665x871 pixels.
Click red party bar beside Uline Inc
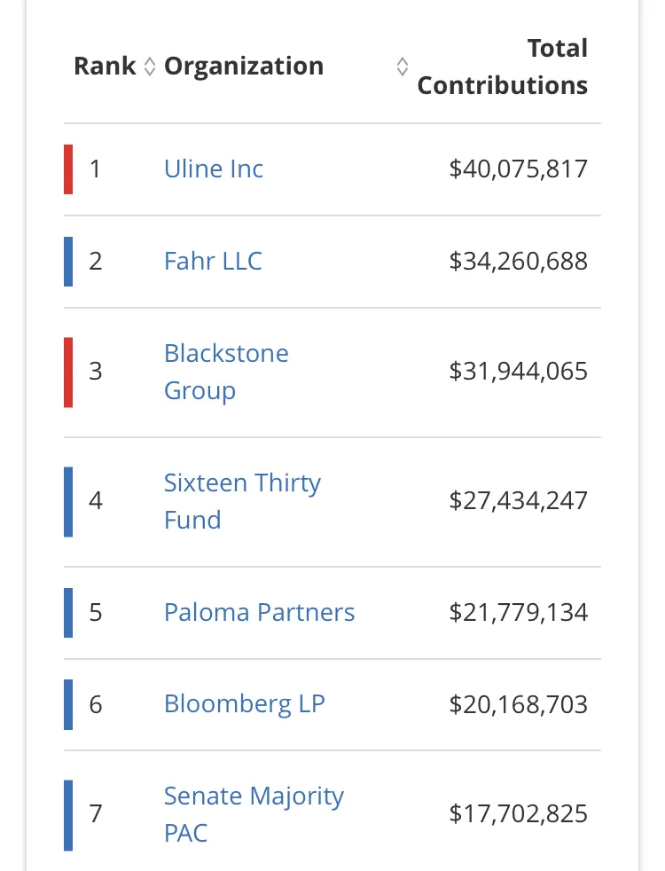[x=68, y=169]
